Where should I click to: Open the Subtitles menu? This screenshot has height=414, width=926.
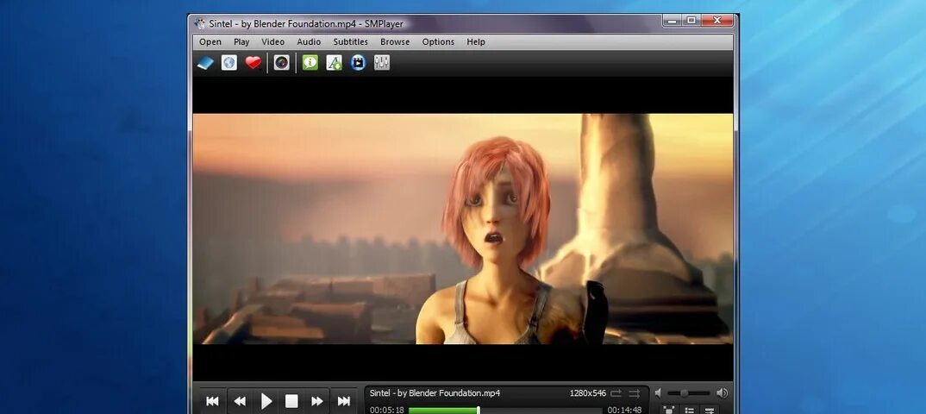click(x=350, y=42)
